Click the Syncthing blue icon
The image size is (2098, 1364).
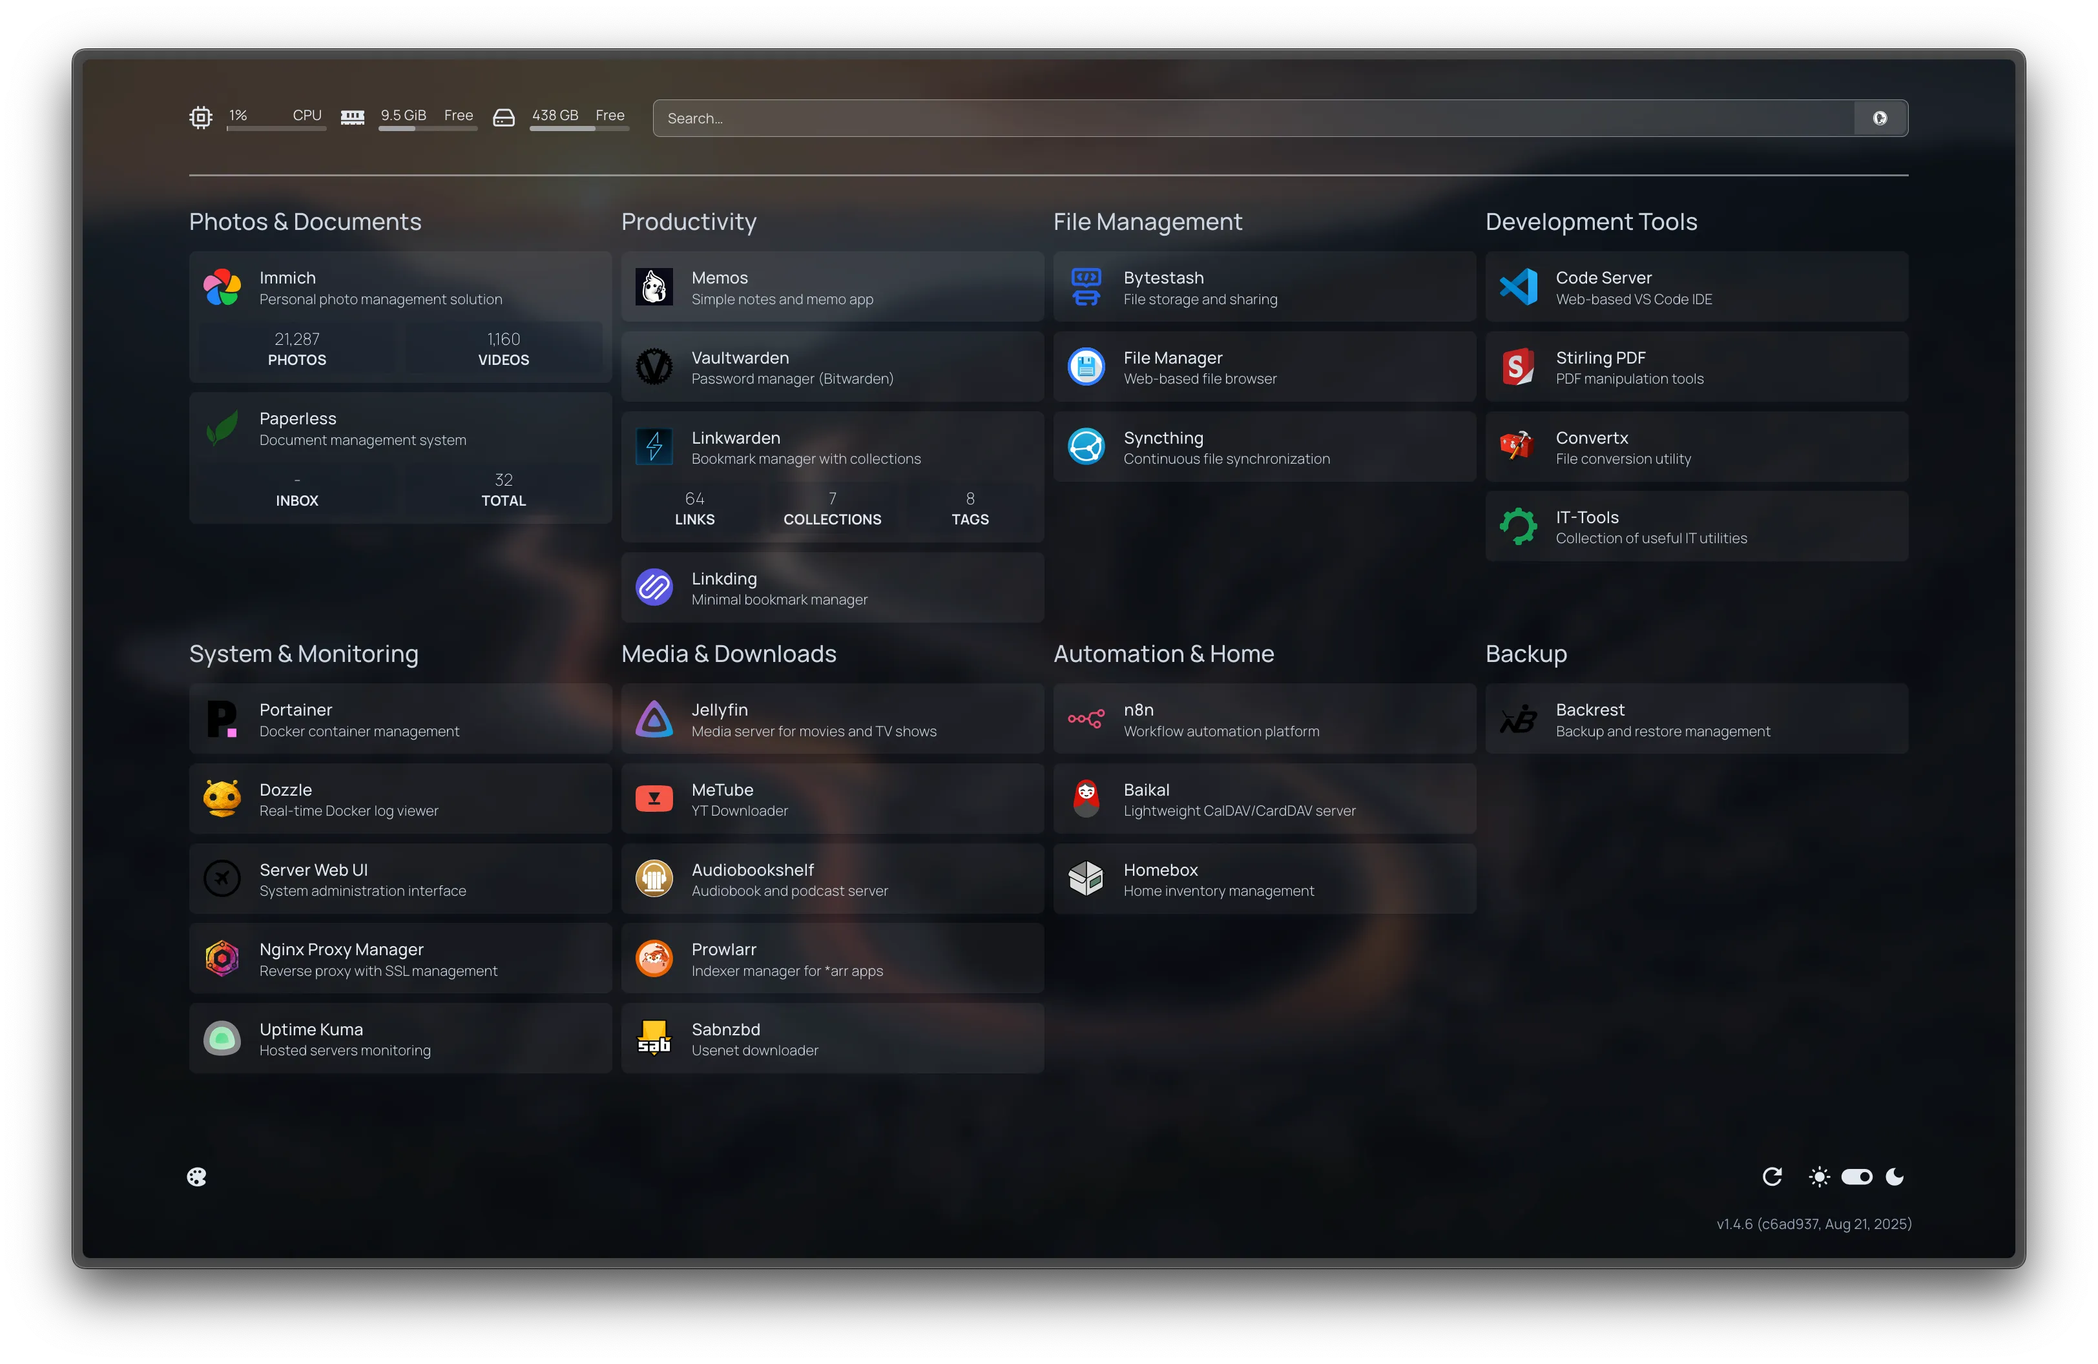click(1086, 448)
